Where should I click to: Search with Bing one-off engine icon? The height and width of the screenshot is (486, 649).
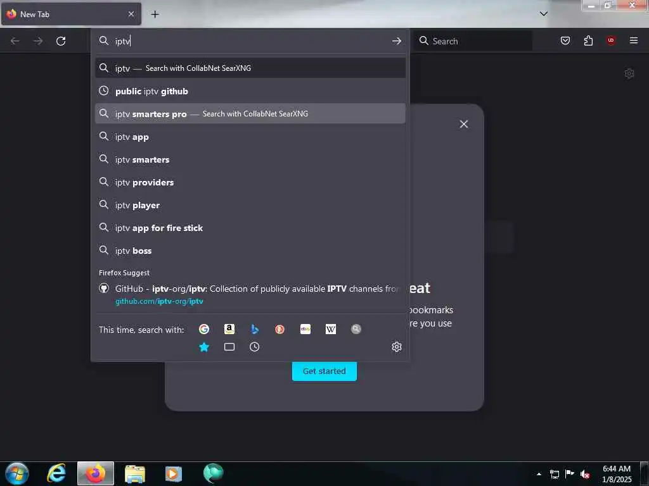255,329
